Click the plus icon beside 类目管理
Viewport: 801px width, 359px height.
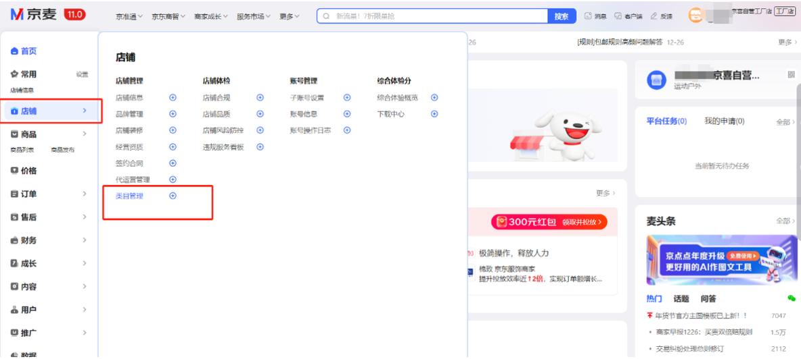(173, 196)
